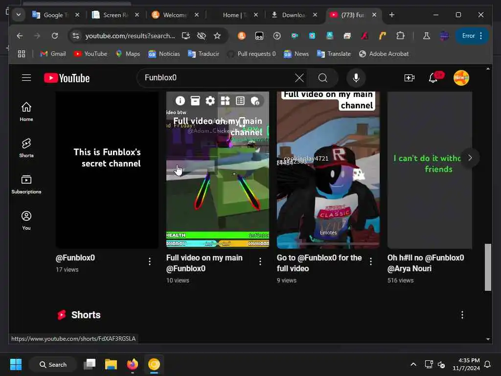501x376 pixels.
Task: Open the gear settings overlay icon
Action: pyautogui.click(x=210, y=101)
